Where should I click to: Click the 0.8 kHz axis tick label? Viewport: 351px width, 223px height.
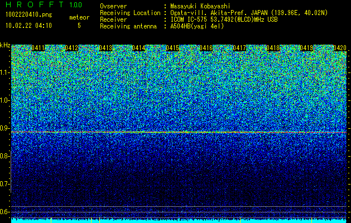pyautogui.click(x=5, y=156)
